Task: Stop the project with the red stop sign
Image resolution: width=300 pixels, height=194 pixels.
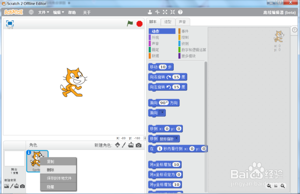Action: pos(139,23)
